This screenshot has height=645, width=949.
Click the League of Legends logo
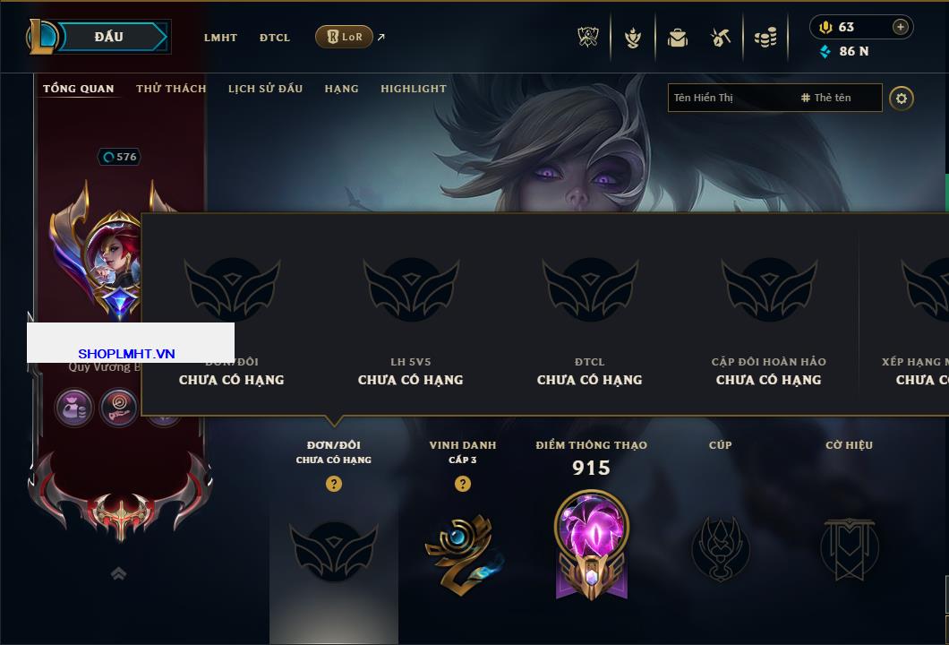[x=41, y=37]
